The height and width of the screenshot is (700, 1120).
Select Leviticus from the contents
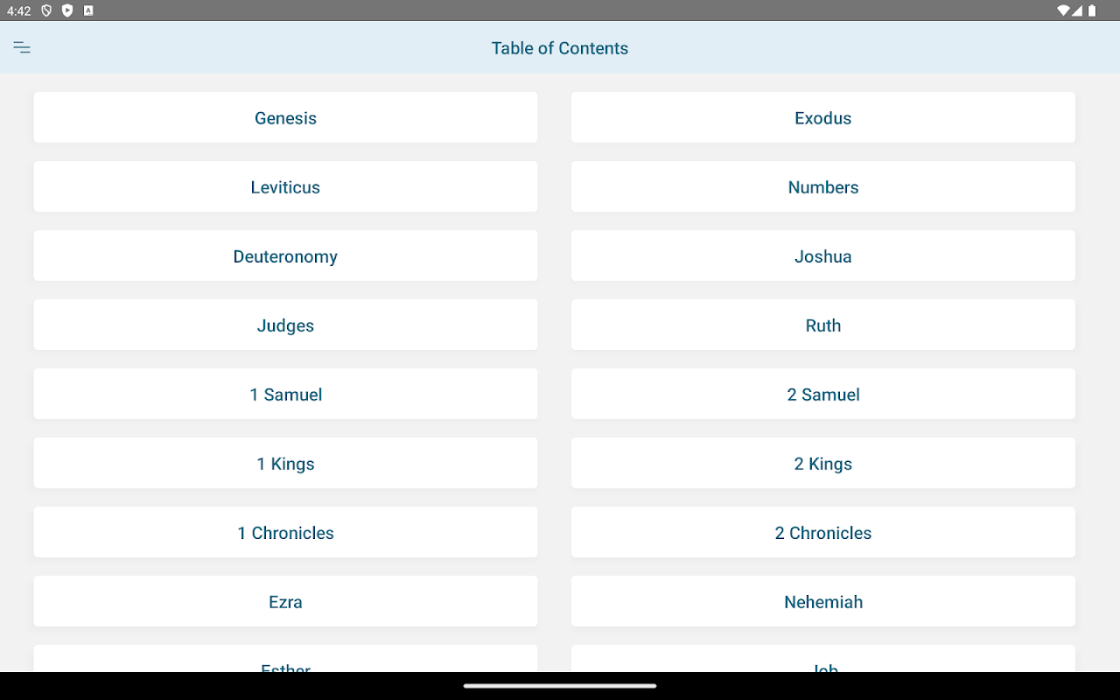[285, 186]
